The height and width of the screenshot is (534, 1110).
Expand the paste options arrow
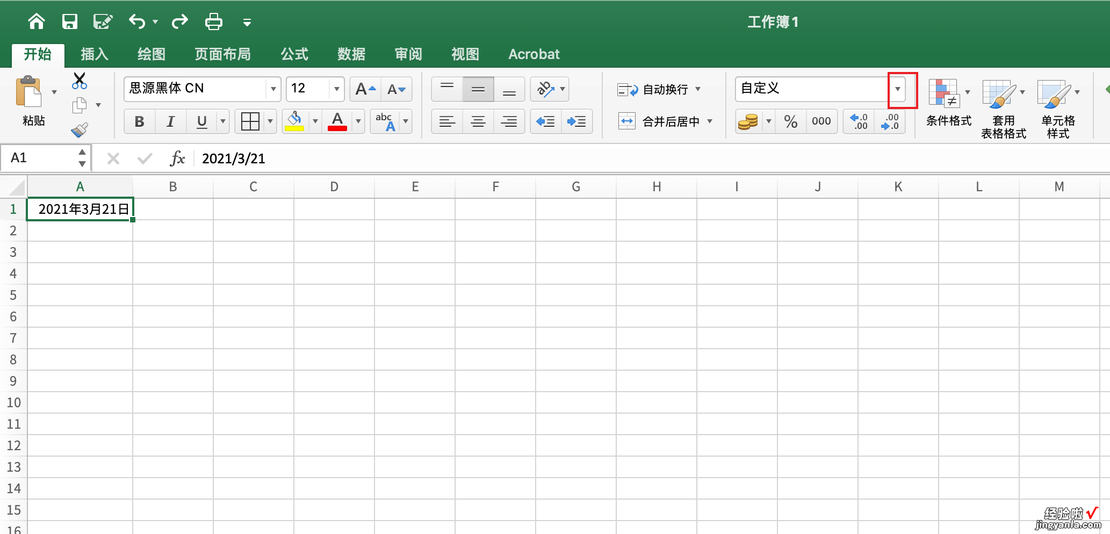(x=54, y=92)
